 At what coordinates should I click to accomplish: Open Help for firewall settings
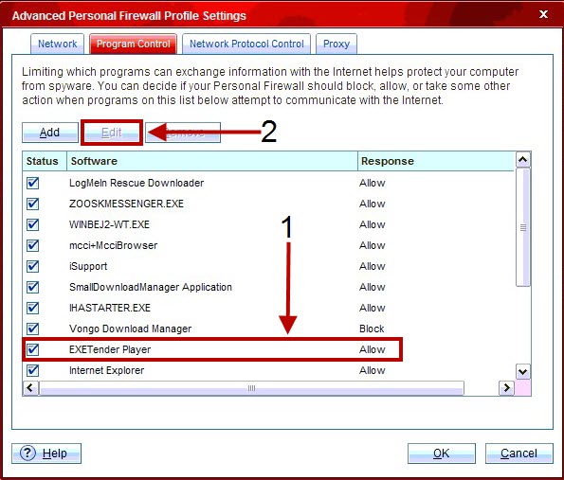pyautogui.click(x=46, y=453)
